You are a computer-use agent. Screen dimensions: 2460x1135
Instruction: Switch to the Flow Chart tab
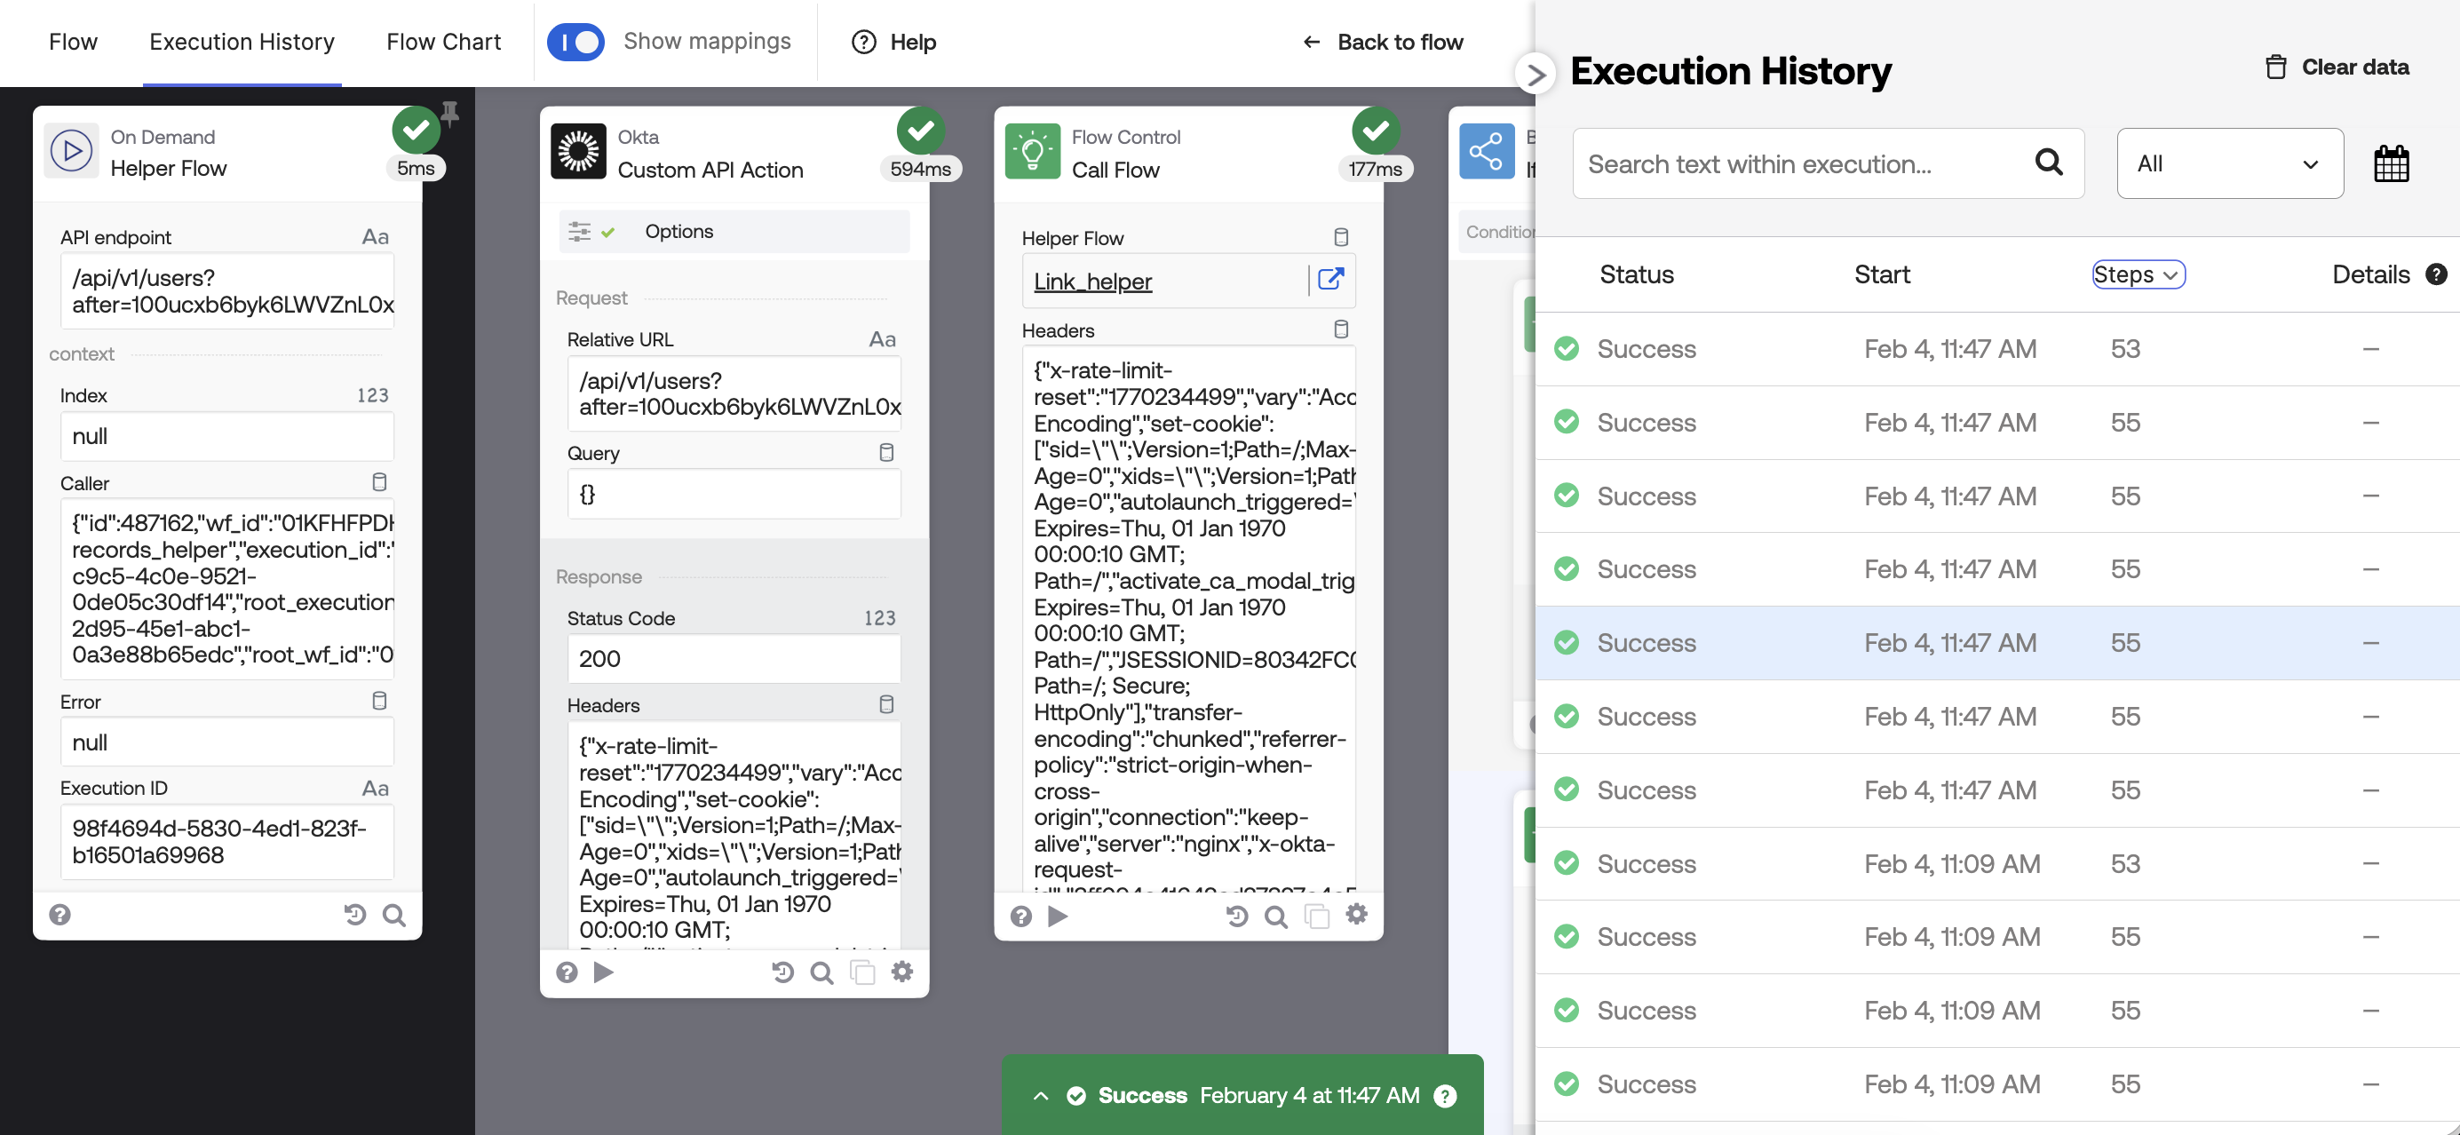[443, 42]
